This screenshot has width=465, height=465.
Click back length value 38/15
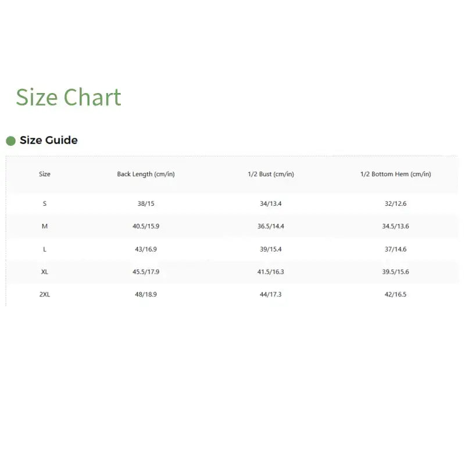pyautogui.click(x=145, y=203)
